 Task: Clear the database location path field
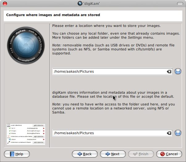click(x=169, y=133)
